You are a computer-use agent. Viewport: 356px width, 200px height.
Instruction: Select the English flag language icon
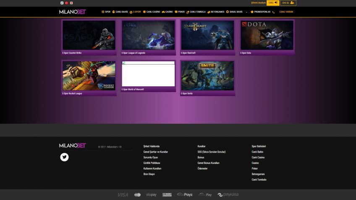point(71,3)
